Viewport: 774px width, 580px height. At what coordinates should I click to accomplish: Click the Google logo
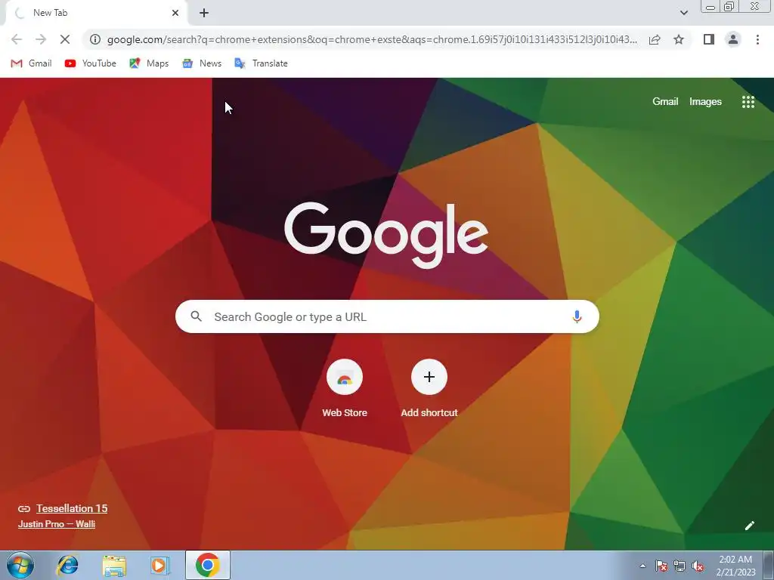point(386,236)
